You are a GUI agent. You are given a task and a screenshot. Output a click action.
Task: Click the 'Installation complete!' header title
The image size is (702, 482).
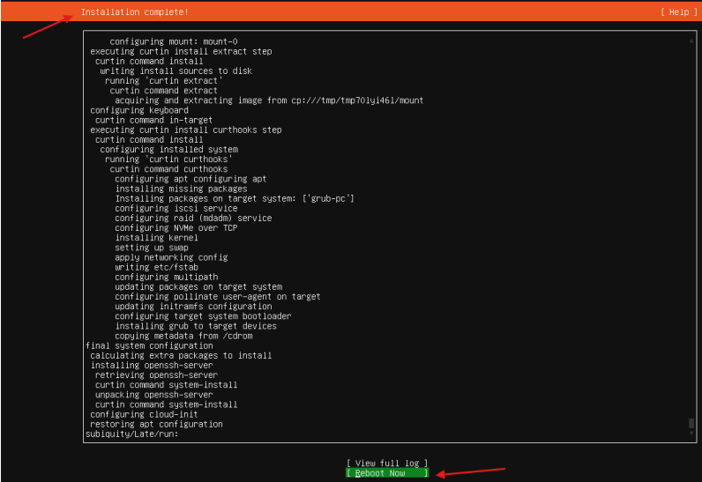point(134,12)
